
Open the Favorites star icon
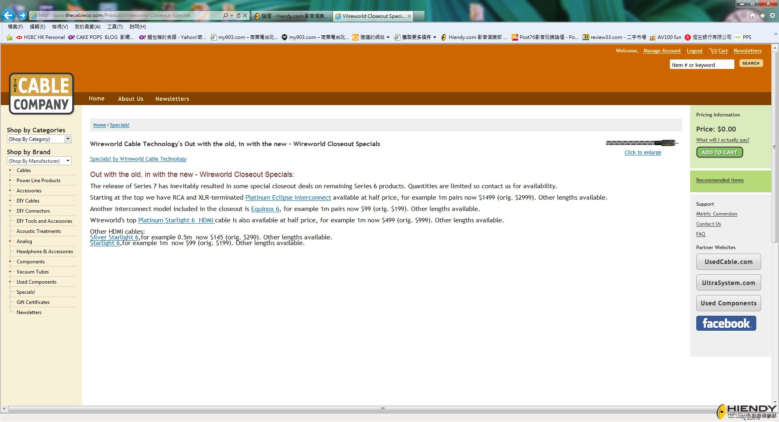point(762,15)
